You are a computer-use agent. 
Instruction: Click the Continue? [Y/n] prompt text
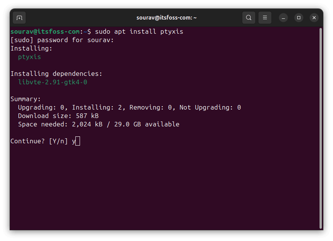(39, 141)
